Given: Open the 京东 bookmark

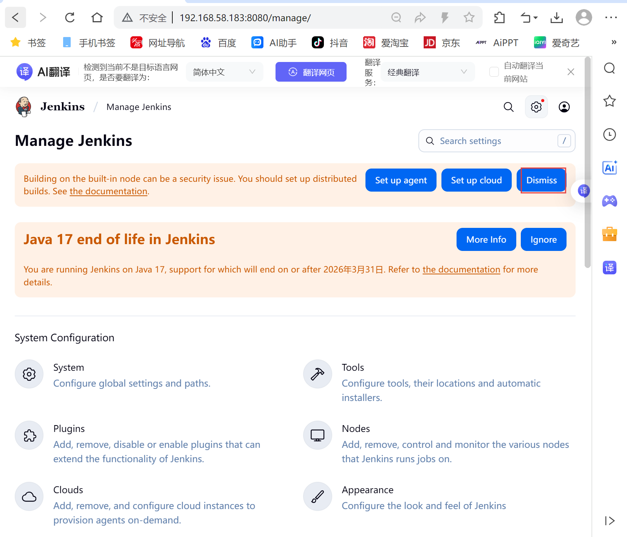Looking at the screenshot, I should click(x=442, y=43).
